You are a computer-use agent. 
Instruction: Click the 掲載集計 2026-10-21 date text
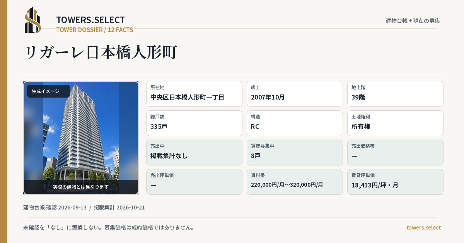pos(119,208)
